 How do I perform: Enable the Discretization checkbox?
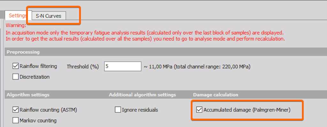pyautogui.click(x=15, y=77)
